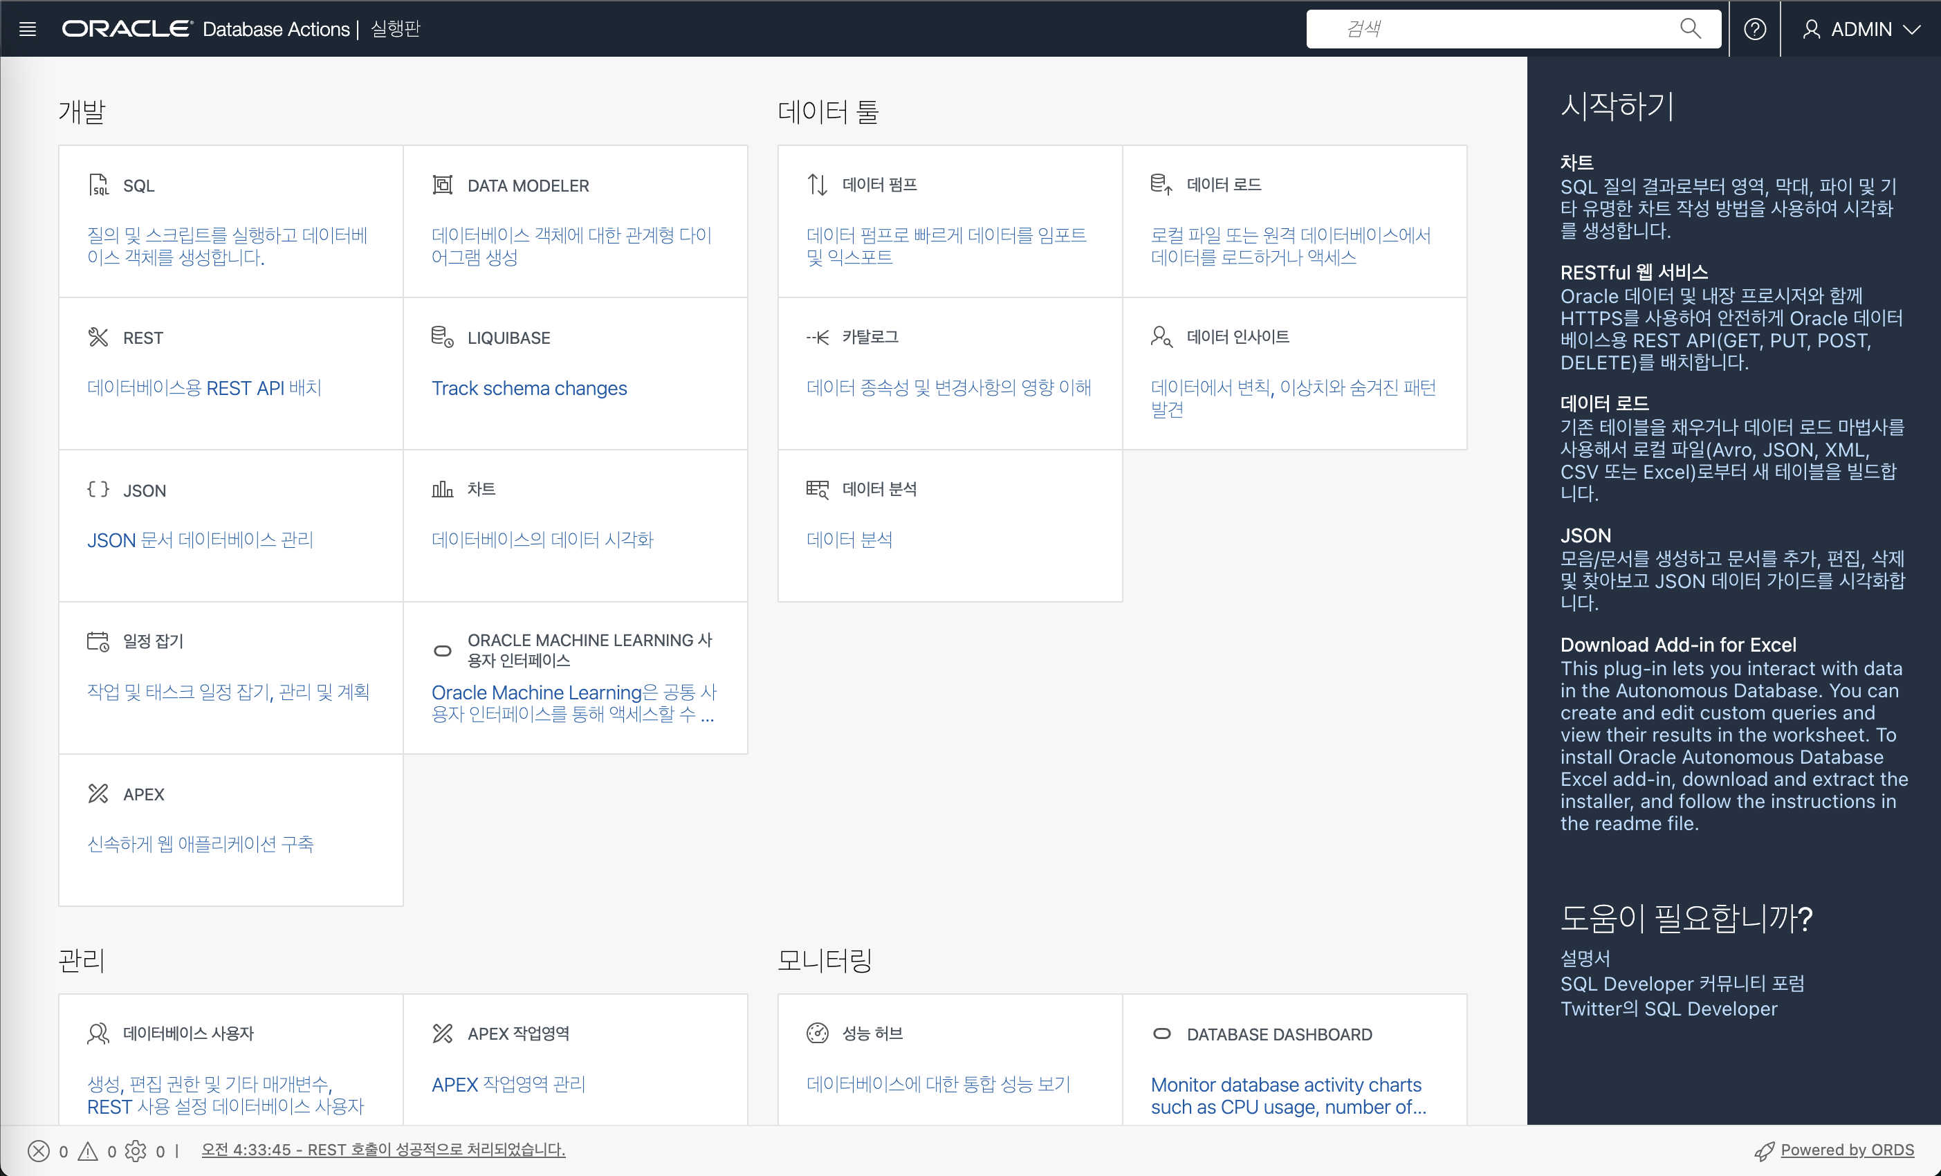Viewport: 1941px width, 1176px height.
Task: Click the JSON curly braces icon
Action: tap(98, 489)
